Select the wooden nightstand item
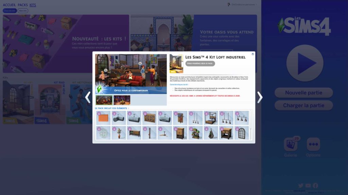This screenshot has height=195, width=348. point(226,133)
